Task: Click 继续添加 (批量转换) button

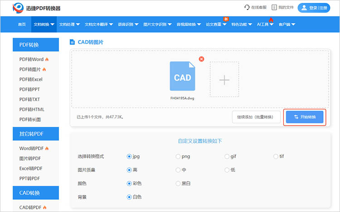Action: coord(256,117)
